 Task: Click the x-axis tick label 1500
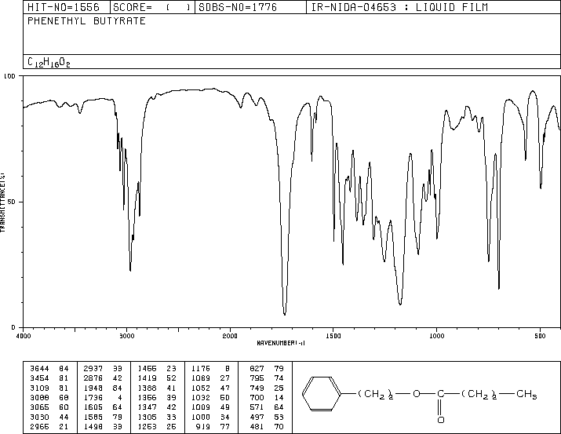[x=333, y=336]
